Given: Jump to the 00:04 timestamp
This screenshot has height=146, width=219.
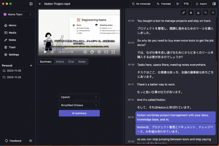Looking at the screenshot, I should click(131, 43).
